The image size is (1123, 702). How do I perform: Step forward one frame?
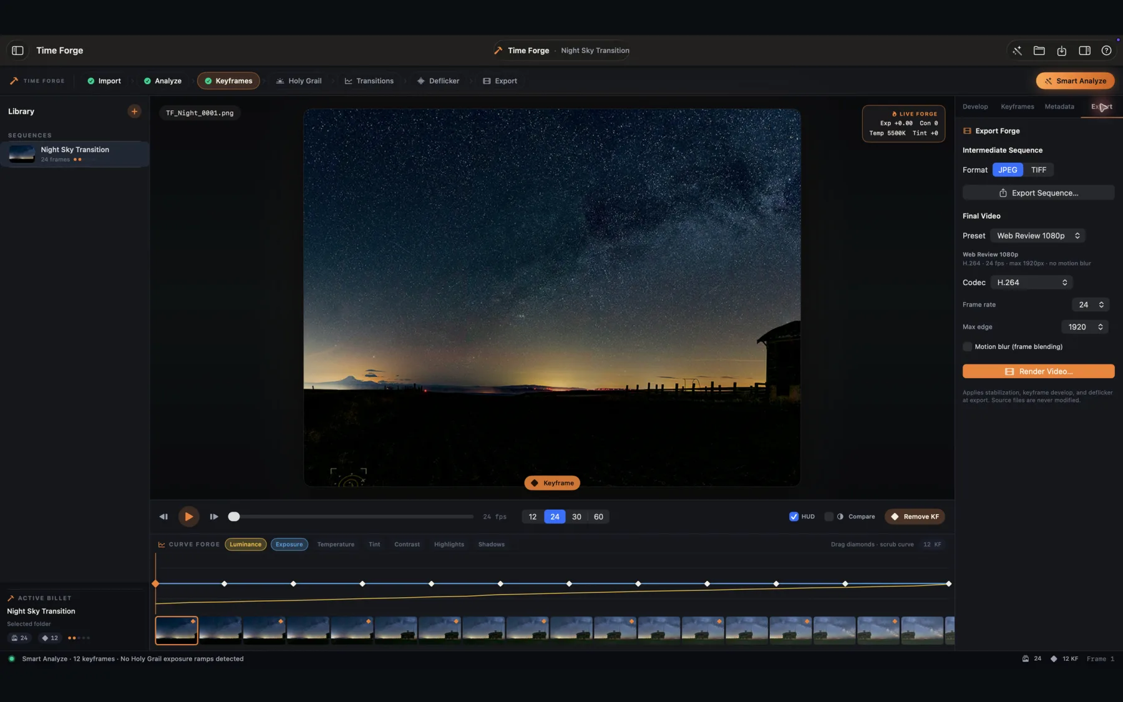tap(214, 517)
